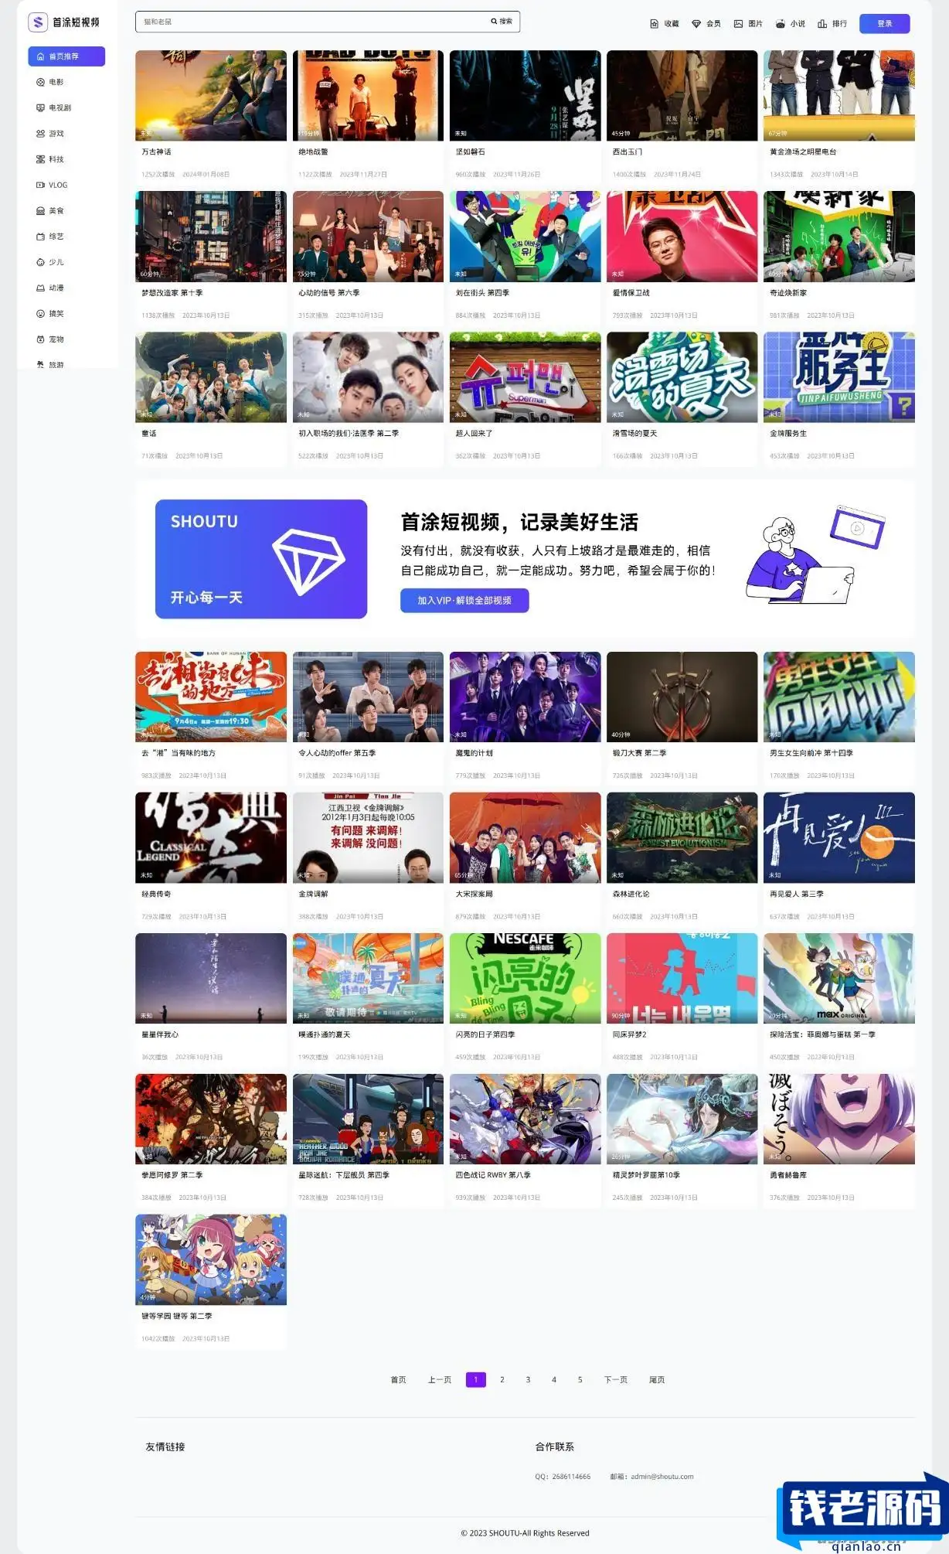Open 绝地战警 video thumbnail

(x=368, y=96)
